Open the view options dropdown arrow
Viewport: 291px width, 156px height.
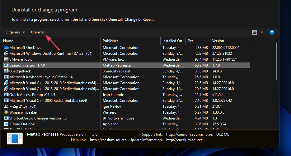pyautogui.click(x=262, y=32)
